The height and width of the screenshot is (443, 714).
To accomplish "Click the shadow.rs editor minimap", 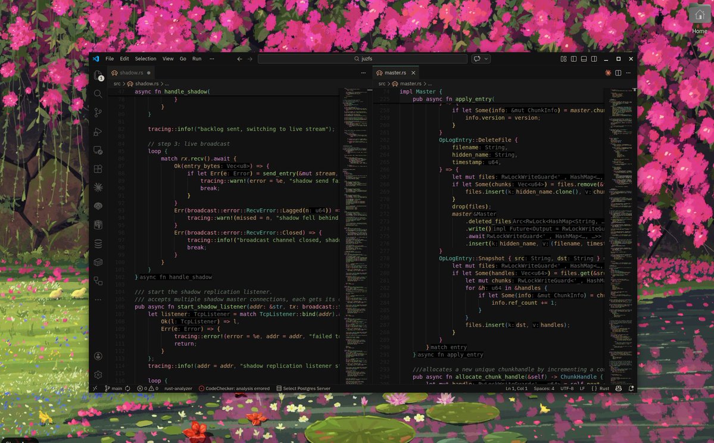I will [356, 236].
